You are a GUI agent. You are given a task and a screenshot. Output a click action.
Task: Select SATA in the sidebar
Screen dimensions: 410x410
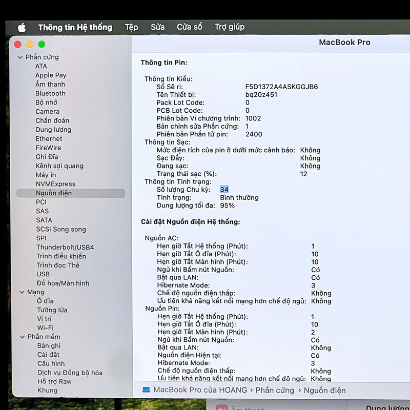click(x=44, y=220)
